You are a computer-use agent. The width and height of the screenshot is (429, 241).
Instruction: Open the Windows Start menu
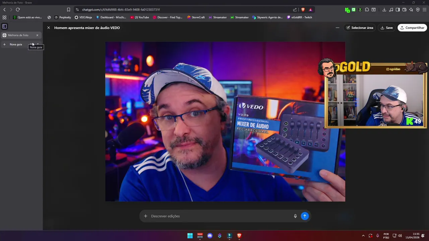tap(190, 236)
